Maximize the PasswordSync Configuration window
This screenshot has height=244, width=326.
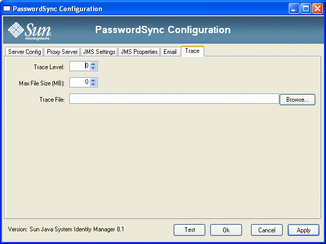[306, 9]
